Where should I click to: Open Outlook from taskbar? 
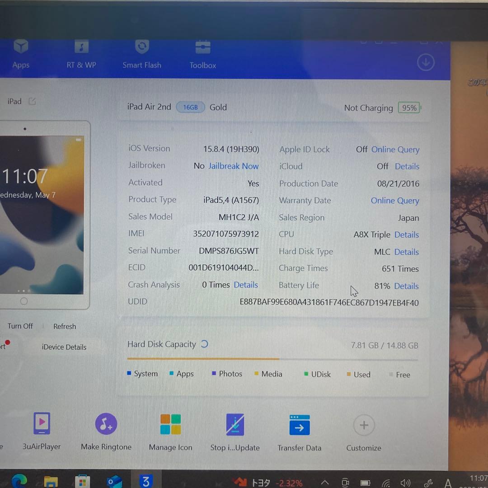coord(114,482)
